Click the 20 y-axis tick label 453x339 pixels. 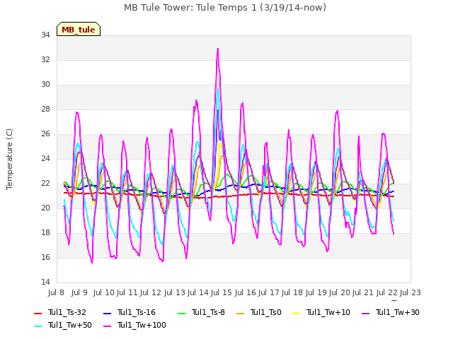[45, 208]
